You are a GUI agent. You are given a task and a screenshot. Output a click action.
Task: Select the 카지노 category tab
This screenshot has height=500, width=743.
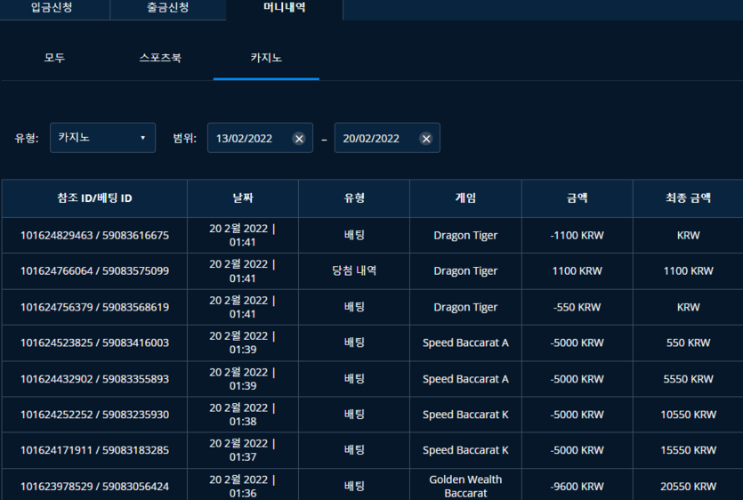point(266,58)
